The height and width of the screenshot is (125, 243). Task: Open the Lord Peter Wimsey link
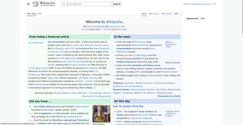88,78
